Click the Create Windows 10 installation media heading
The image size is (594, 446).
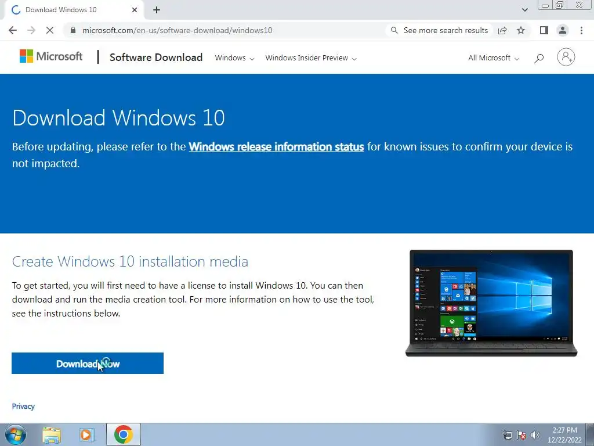[130, 262]
